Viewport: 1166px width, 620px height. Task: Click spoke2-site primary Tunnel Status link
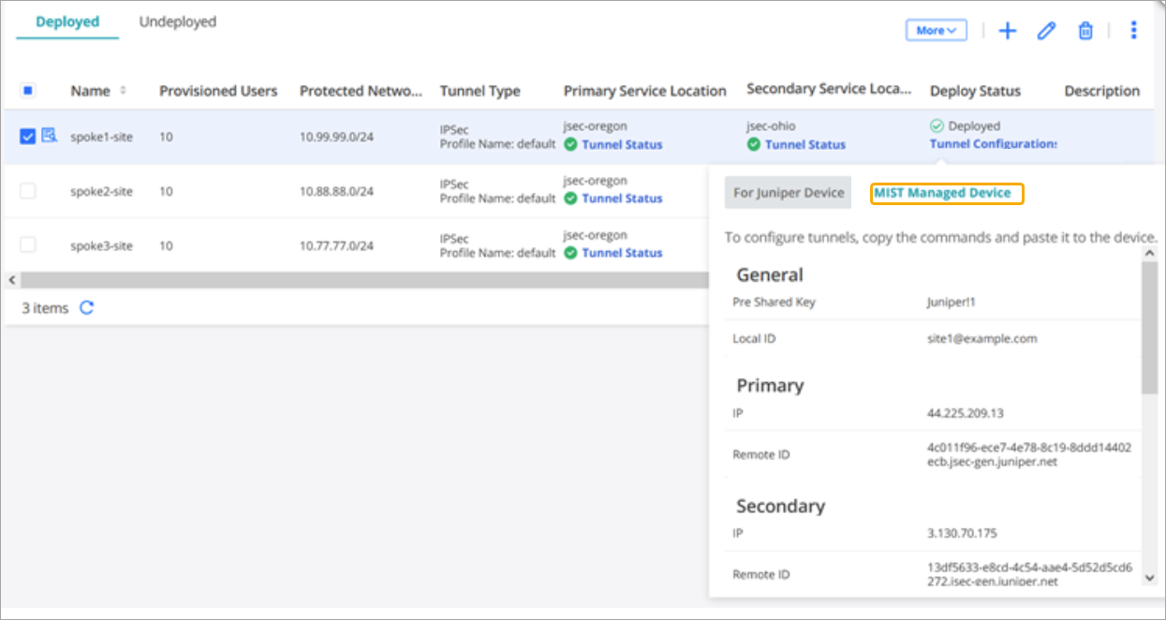click(622, 199)
